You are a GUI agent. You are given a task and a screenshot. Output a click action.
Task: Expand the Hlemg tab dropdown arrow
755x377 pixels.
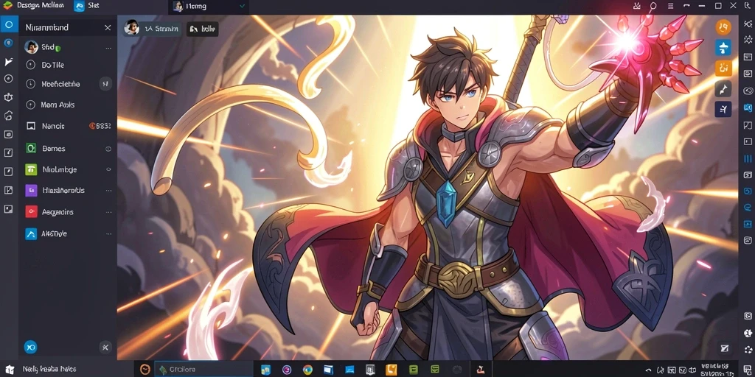[242, 6]
